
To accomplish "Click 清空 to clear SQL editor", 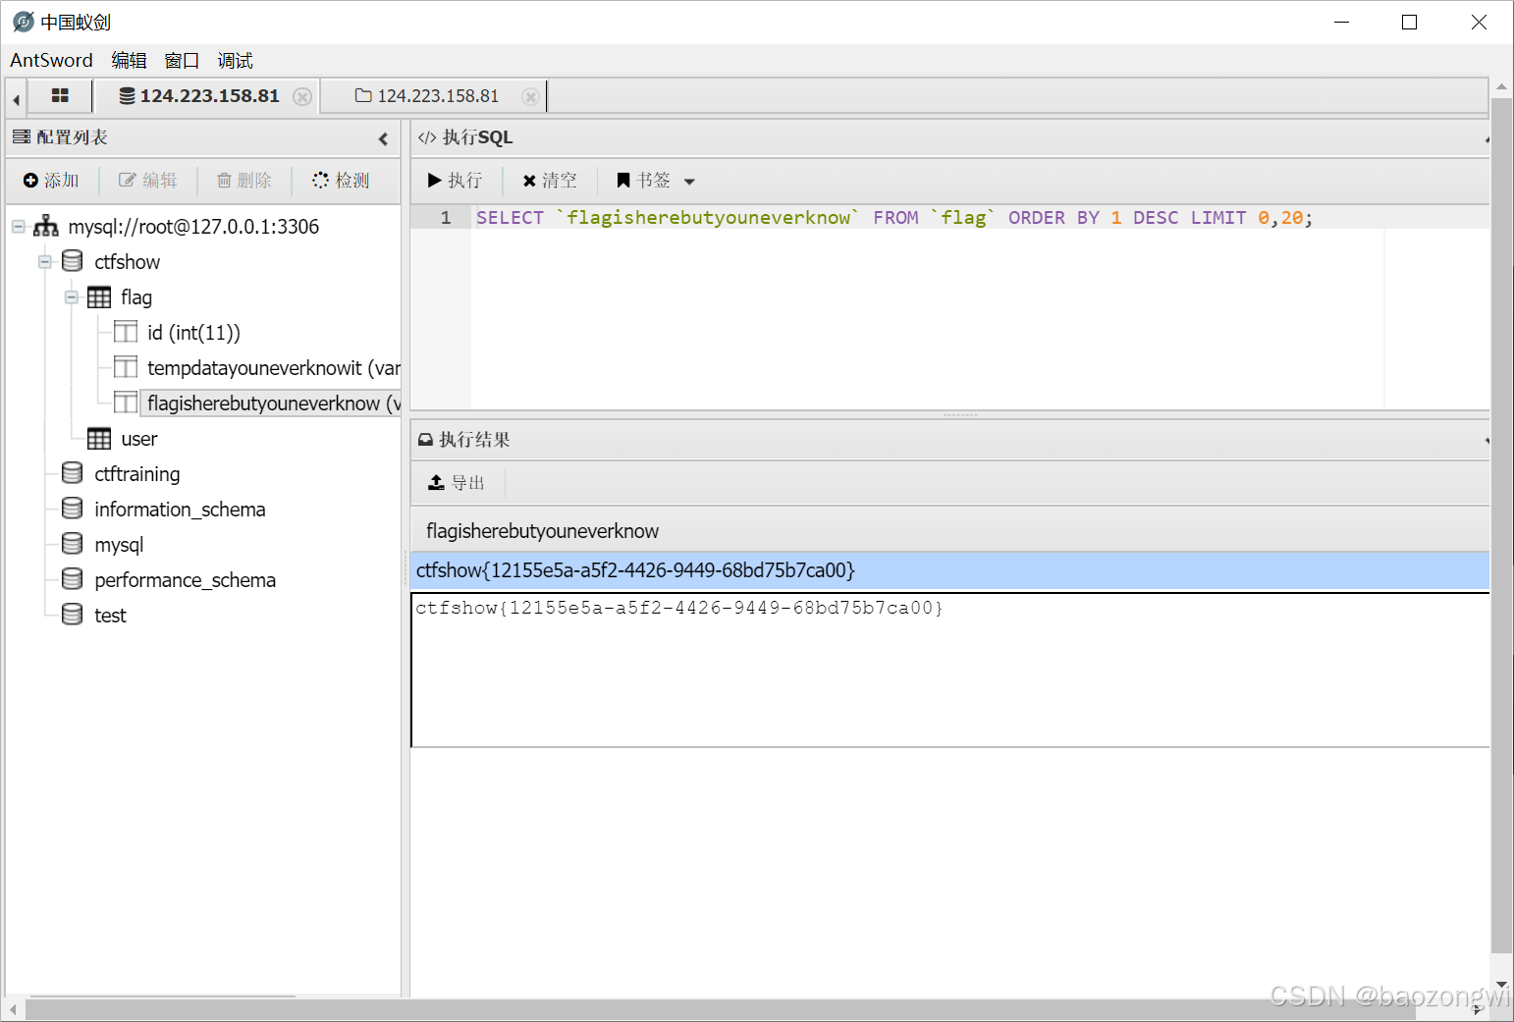I will click(550, 180).
